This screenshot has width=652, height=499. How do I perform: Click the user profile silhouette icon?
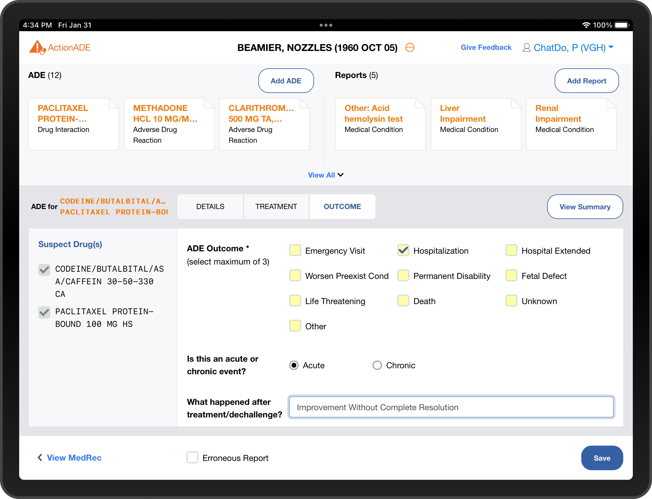526,48
